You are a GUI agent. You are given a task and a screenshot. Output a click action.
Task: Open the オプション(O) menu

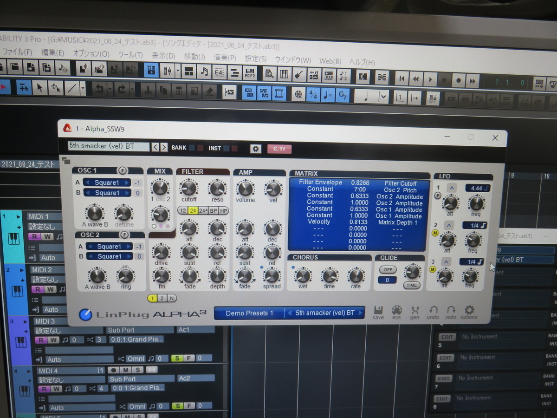(91, 54)
